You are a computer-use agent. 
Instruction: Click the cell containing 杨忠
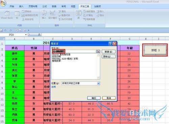[x=15, y=103]
